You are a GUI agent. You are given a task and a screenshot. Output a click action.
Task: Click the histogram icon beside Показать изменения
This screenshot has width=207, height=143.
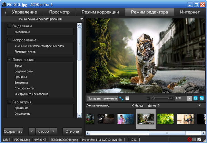click(x=127, y=98)
